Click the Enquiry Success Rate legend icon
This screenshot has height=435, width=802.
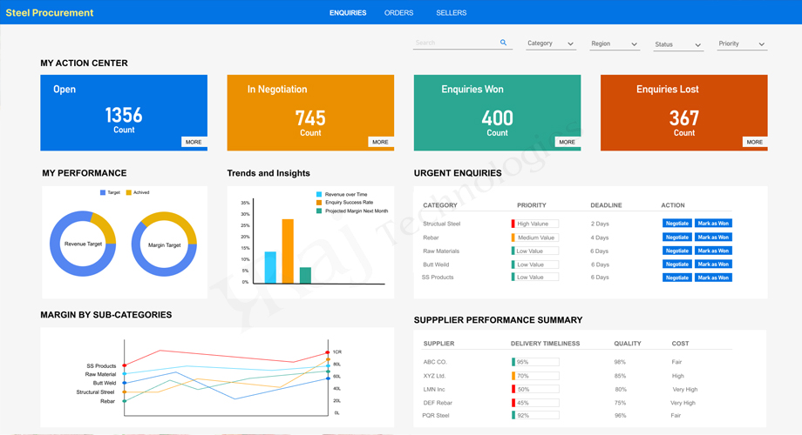[319, 203]
